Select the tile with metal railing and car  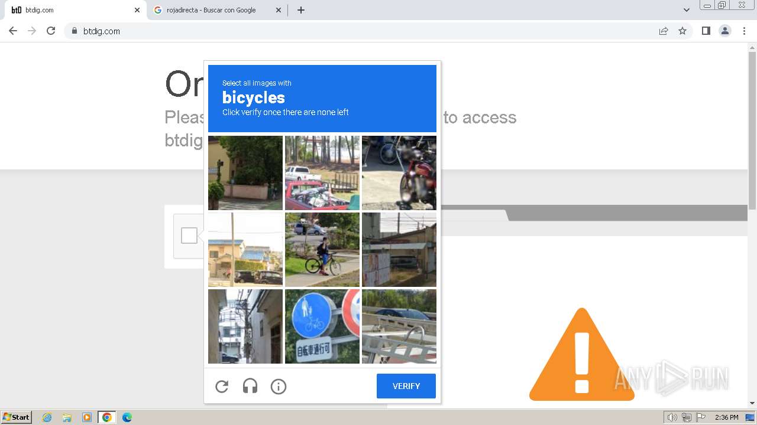click(x=399, y=326)
